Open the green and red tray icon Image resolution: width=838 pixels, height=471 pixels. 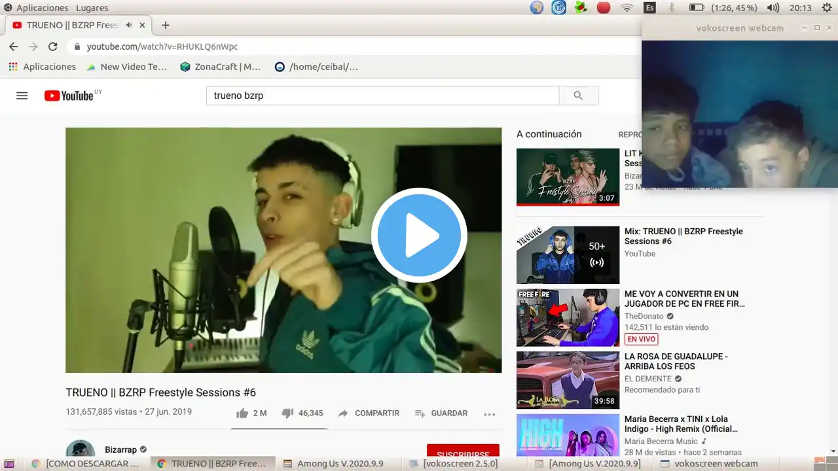tap(581, 8)
